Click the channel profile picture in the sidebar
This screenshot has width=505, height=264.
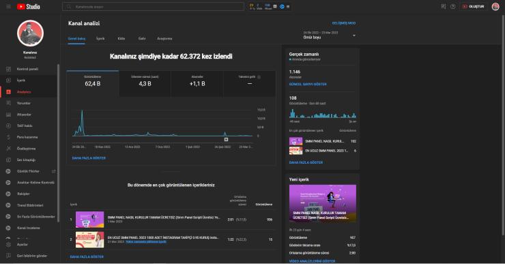click(30, 33)
